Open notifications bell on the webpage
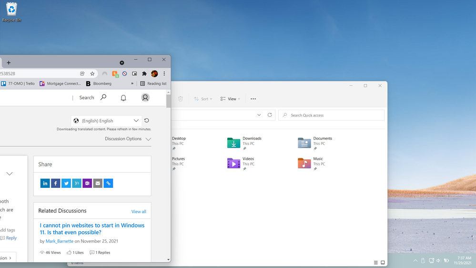 click(x=123, y=98)
